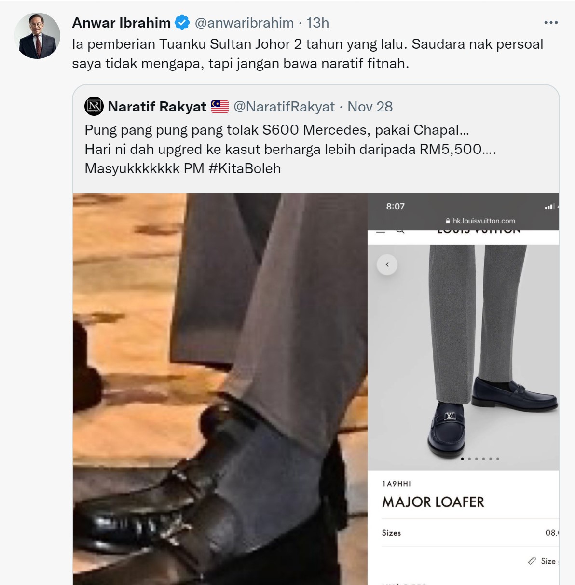This screenshot has height=585, width=575.
Task: Click Anwar Ibrahim's profile picture
Action: tap(37, 36)
